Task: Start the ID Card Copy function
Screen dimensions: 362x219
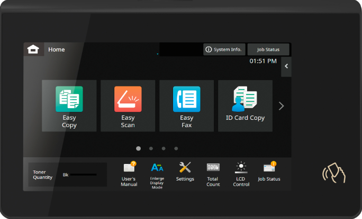Action: pos(245,106)
